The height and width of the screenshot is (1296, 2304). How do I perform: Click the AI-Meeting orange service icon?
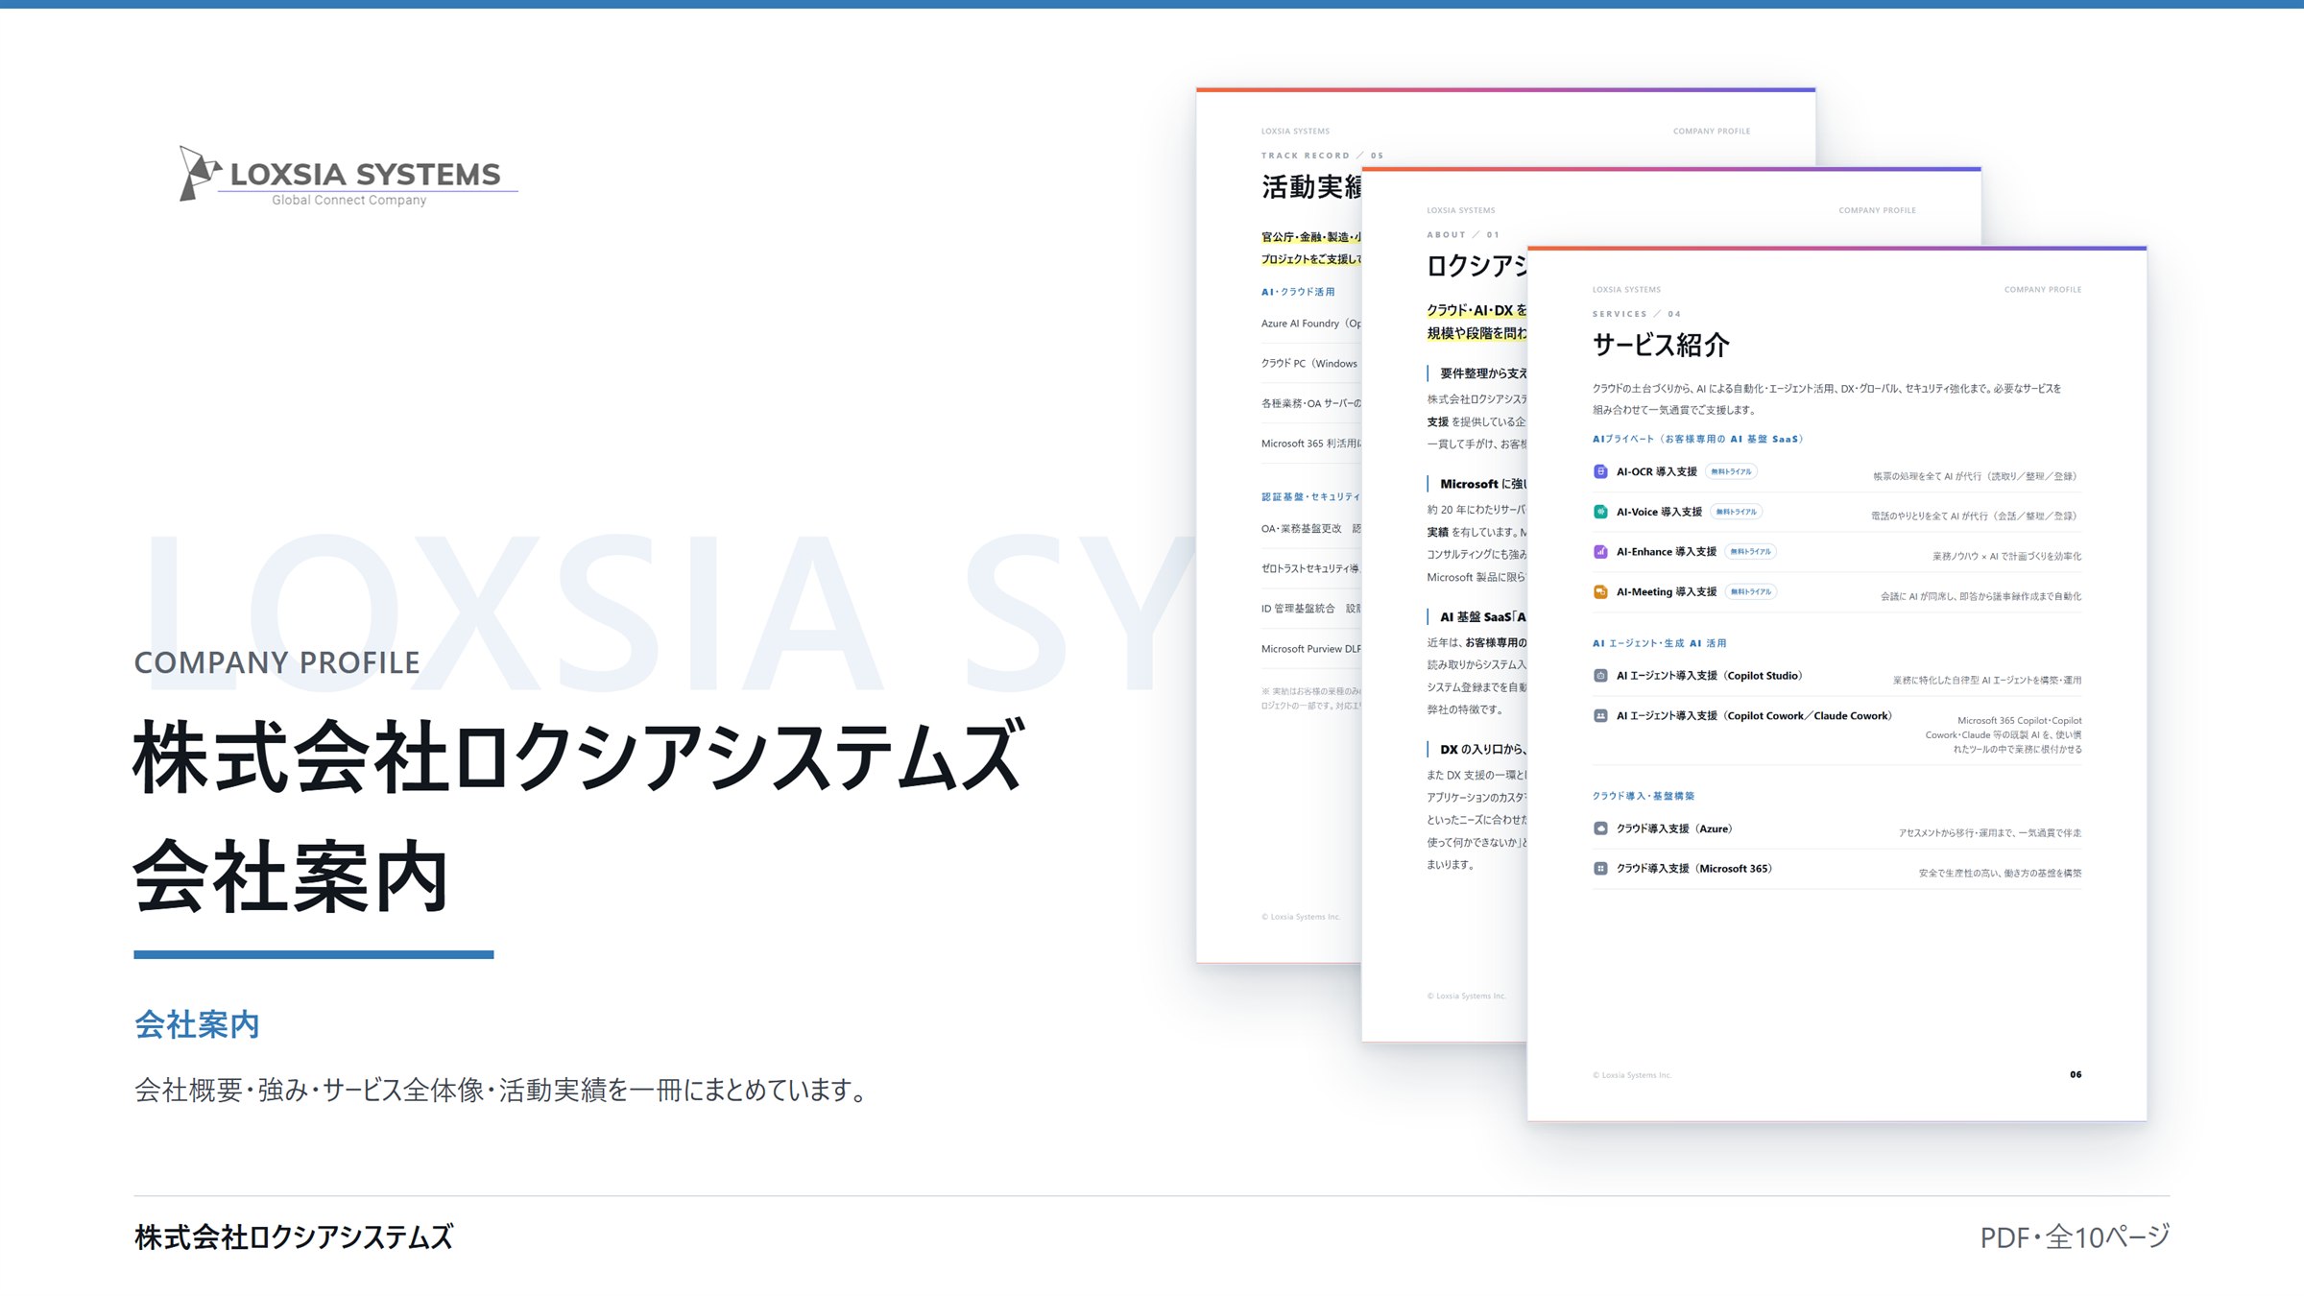tap(1600, 592)
